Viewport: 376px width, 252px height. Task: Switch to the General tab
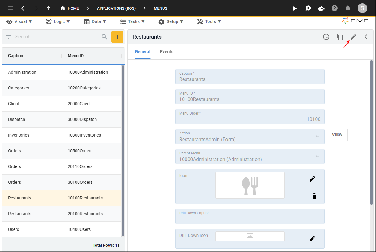(x=143, y=52)
